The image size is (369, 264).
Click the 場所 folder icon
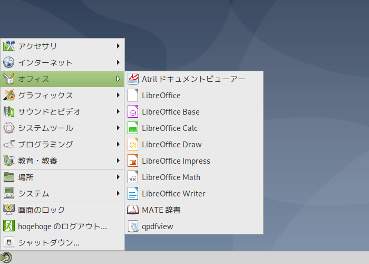coord(9,177)
